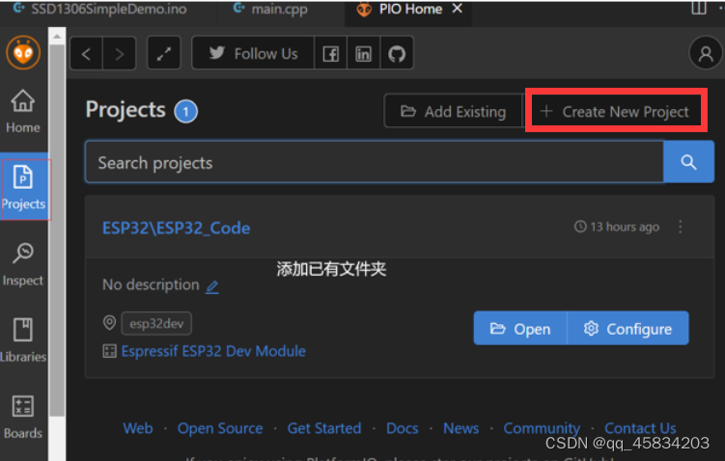Screen dimensions: 725x461
Task: Open the ESP32\ESP32_Code project title link
Action: point(176,229)
